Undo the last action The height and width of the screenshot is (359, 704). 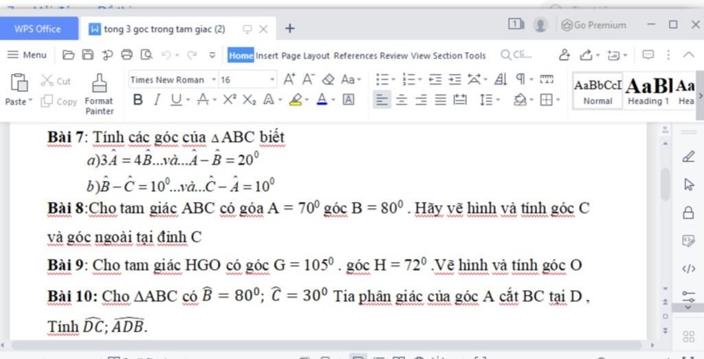tap(166, 55)
